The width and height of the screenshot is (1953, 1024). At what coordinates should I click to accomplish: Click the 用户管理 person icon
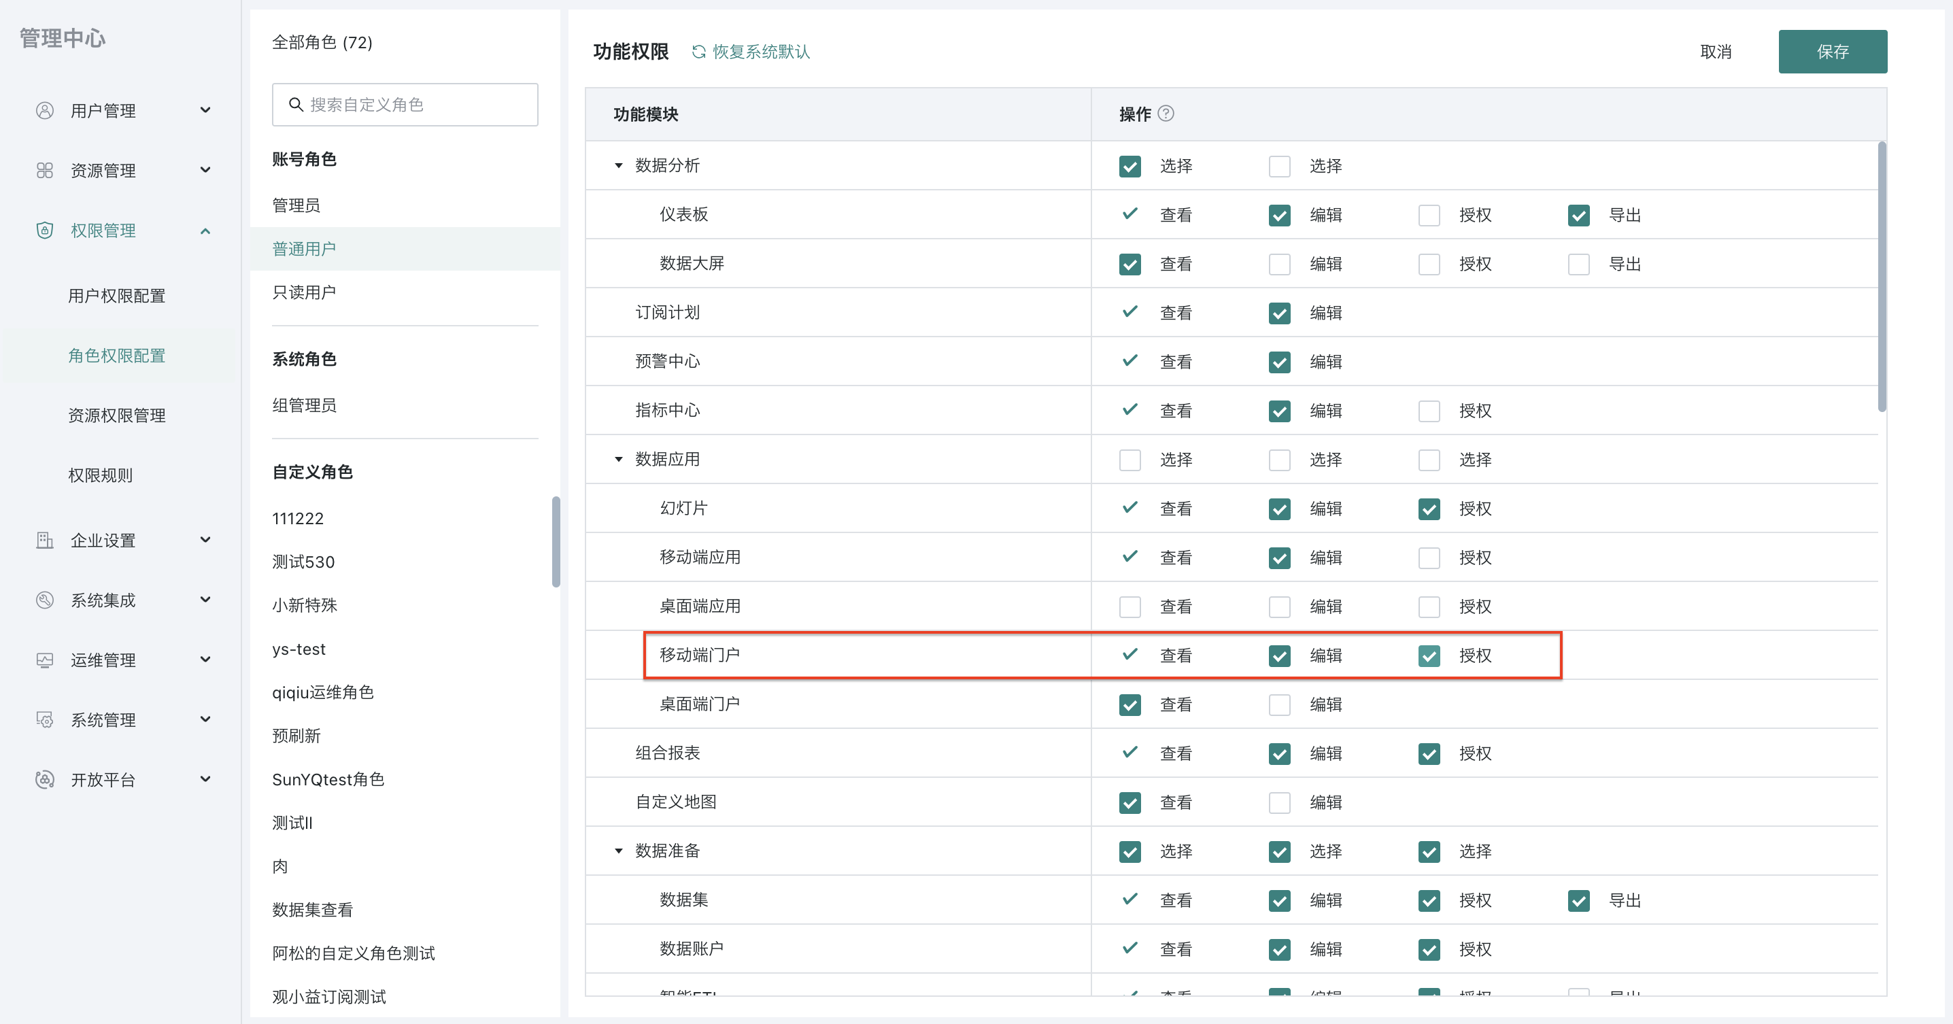(45, 111)
